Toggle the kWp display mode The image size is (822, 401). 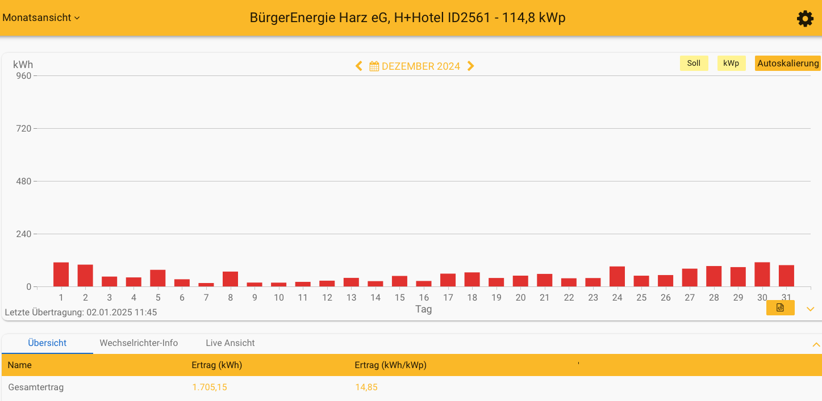[x=731, y=63]
